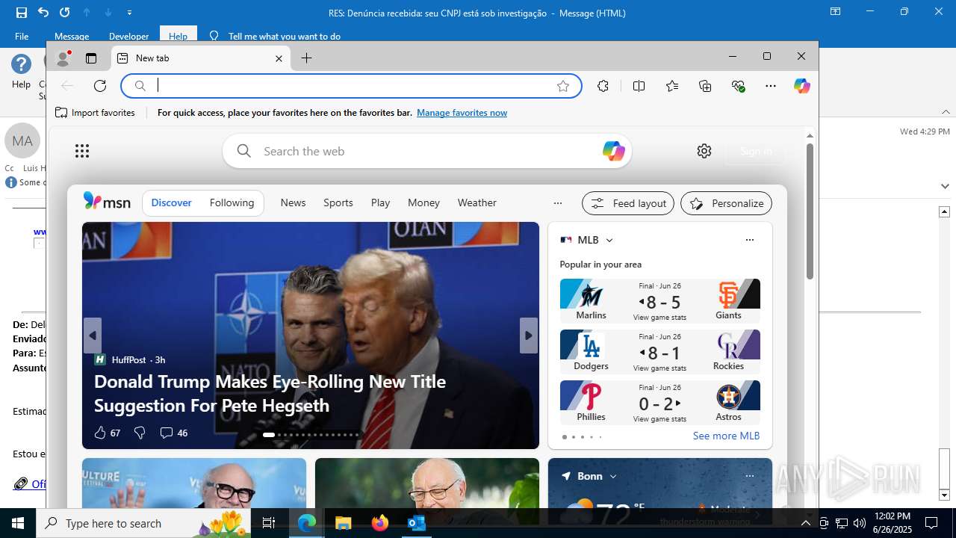Click Import favorites
Screen dimensions: 956x538
(95, 113)
